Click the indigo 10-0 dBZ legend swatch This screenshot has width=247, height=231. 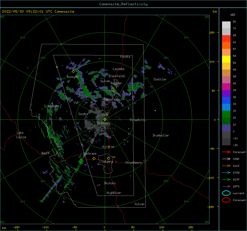[226, 128]
